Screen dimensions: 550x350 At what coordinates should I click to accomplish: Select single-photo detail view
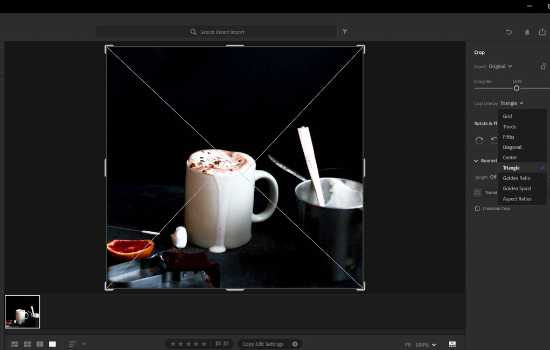click(x=52, y=344)
